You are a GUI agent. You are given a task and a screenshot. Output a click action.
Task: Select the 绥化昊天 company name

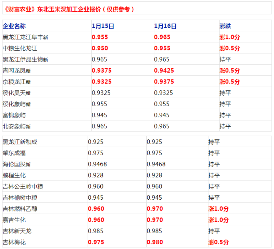(16, 93)
